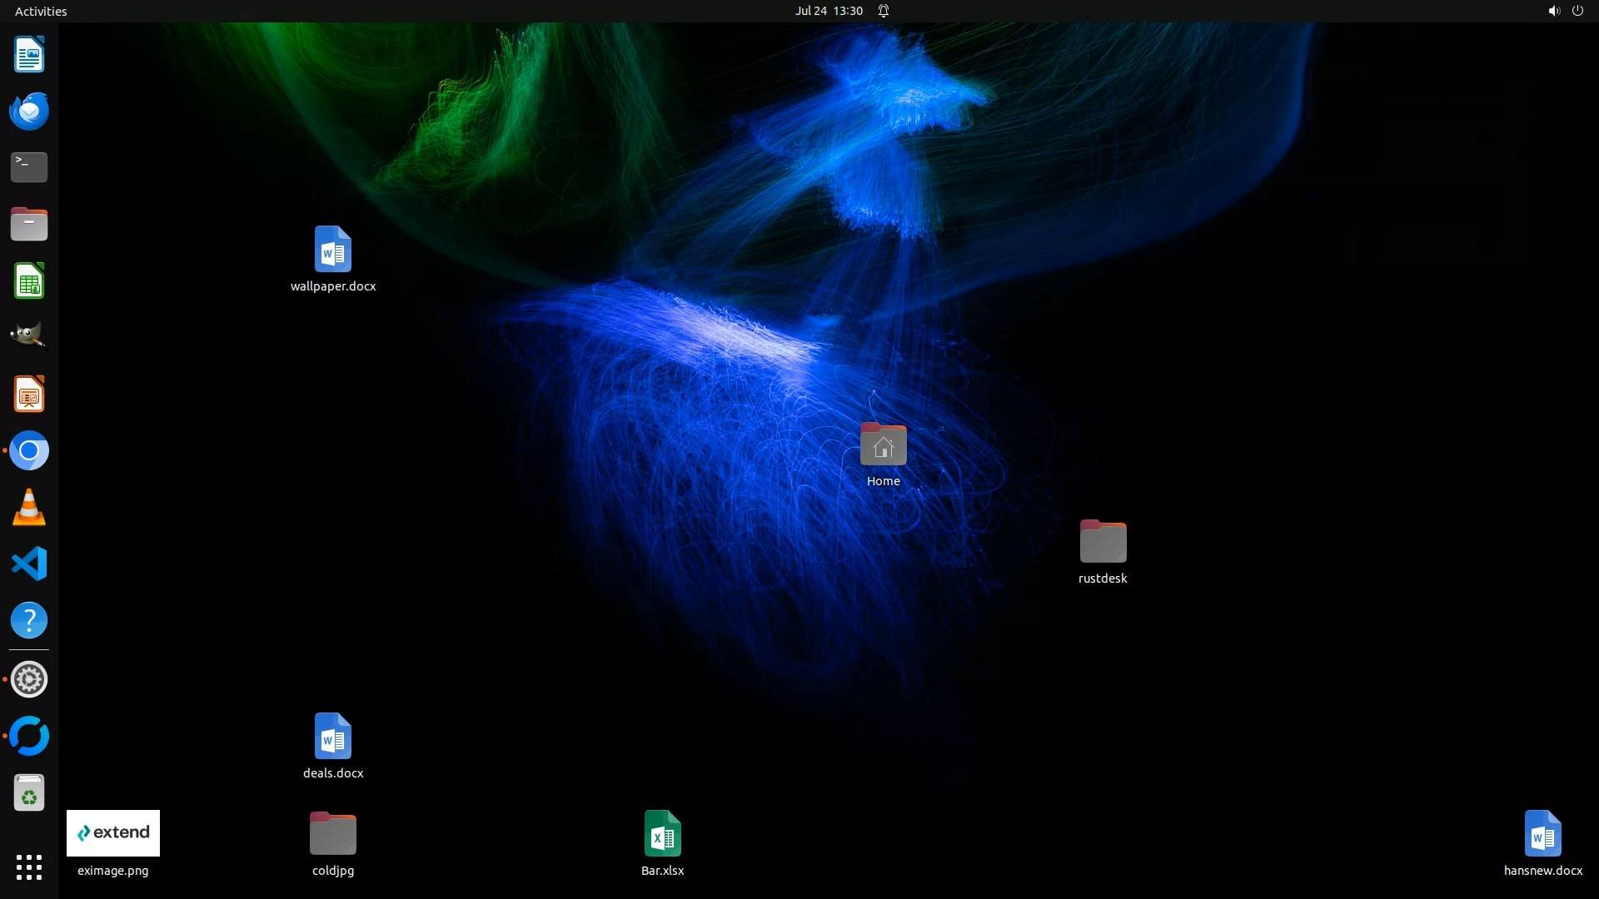Viewport: 1599px width, 899px height.
Task: Open system menu via the power icon
Action: [1577, 11]
